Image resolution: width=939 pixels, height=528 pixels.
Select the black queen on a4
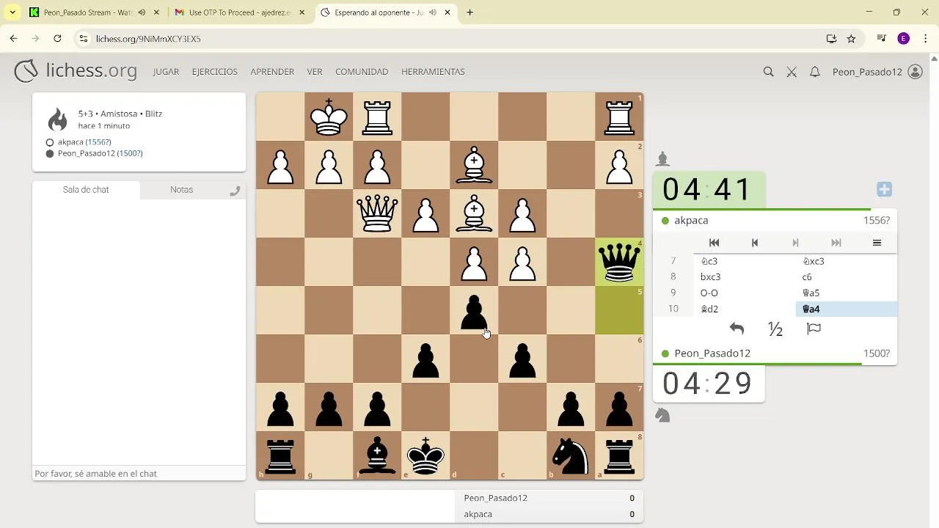pyautogui.click(x=619, y=262)
